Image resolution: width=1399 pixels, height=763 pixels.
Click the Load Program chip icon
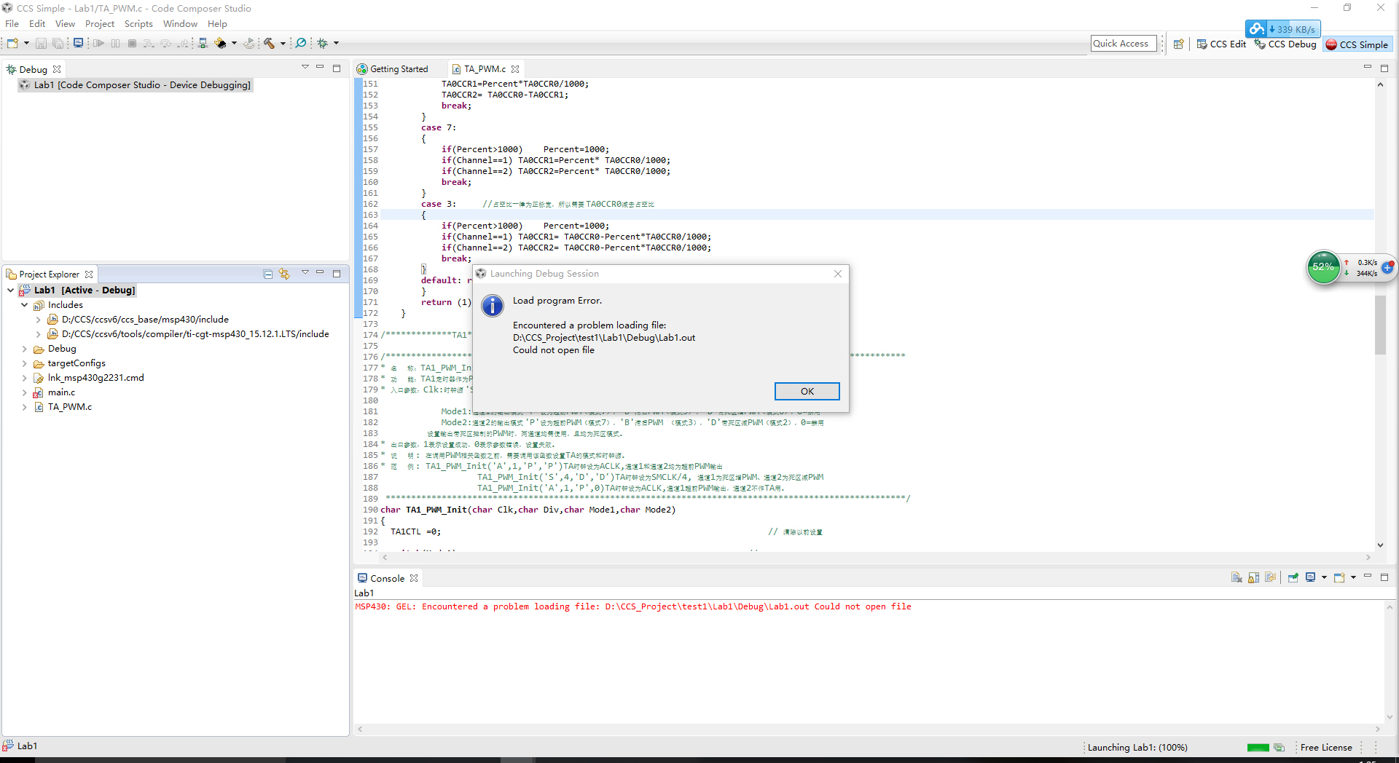click(220, 44)
